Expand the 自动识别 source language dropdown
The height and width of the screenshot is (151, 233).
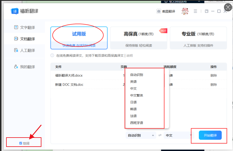pyautogui.click(x=141, y=135)
